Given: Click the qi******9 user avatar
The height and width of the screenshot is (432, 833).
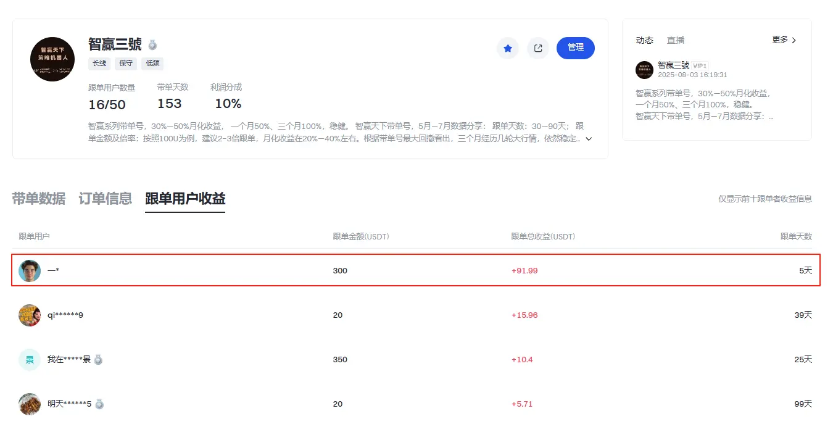Looking at the screenshot, I should pyautogui.click(x=30, y=315).
